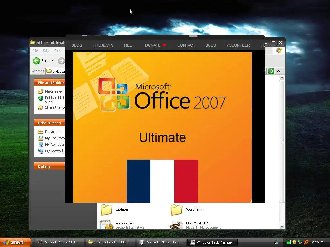Click the HELP navigation item
The height and width of the screenshot is (247, 330).
click(129, 45)
